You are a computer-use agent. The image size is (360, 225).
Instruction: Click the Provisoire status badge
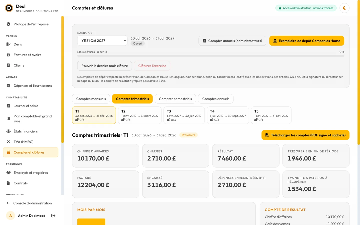point(188,135)
